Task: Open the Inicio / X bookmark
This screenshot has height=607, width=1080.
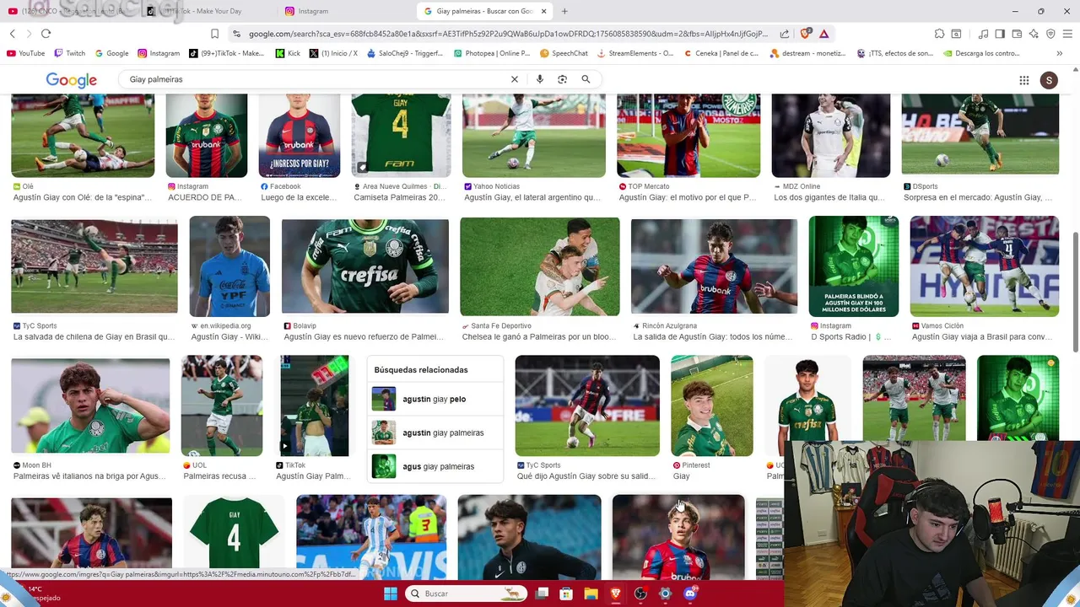Action: point(332,53)
